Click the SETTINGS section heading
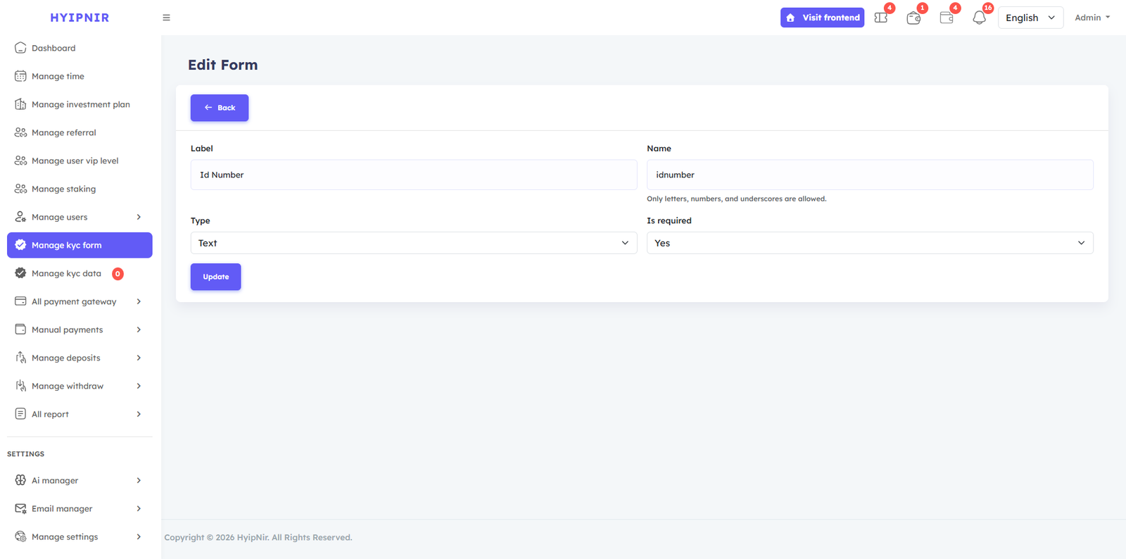Image resolution: width=1126 pixels, height=559 pixels. [26, 454]
